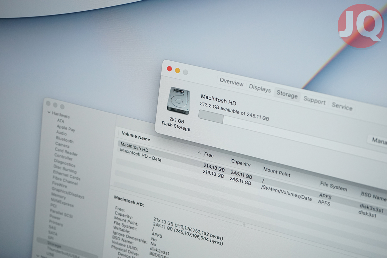Select Power in the Hardware list
Image resolution: width=387 pixels, height=258 pixels.
coord(55,217)
